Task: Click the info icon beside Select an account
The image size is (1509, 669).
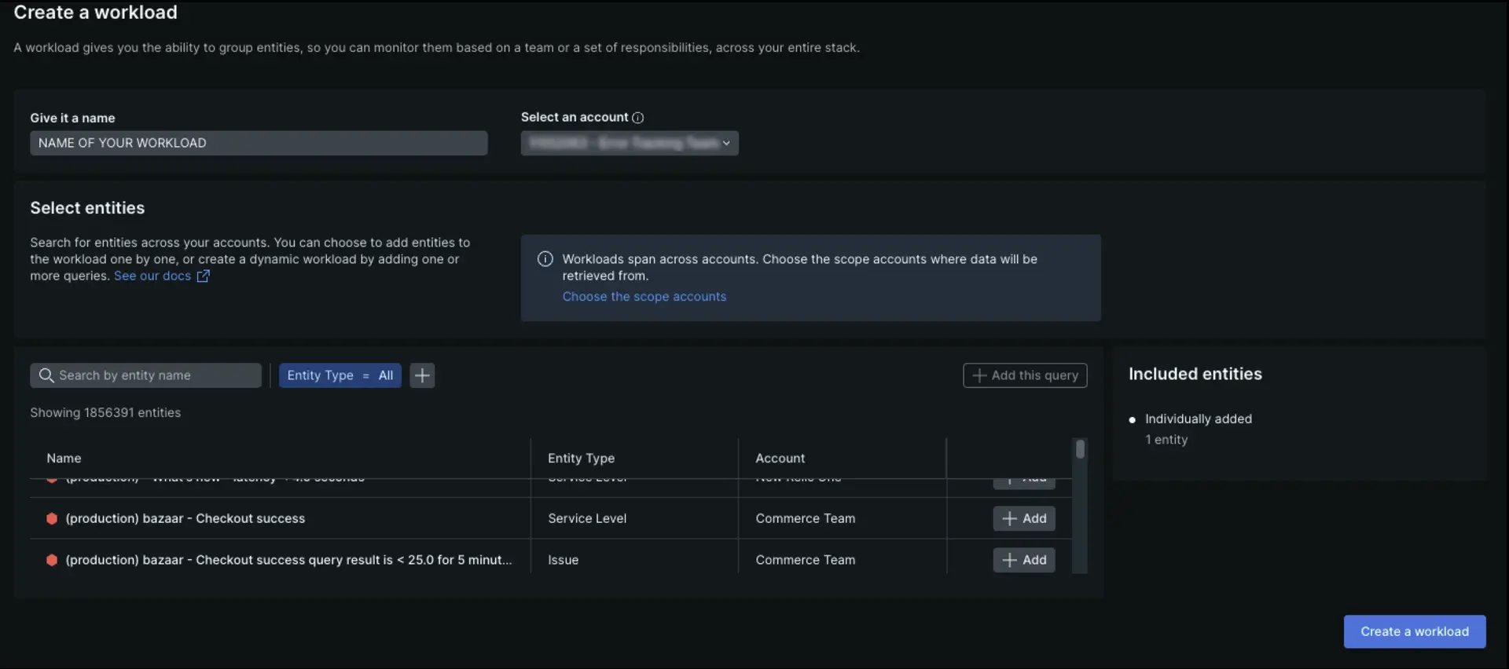Action: (x=637, y=118)
